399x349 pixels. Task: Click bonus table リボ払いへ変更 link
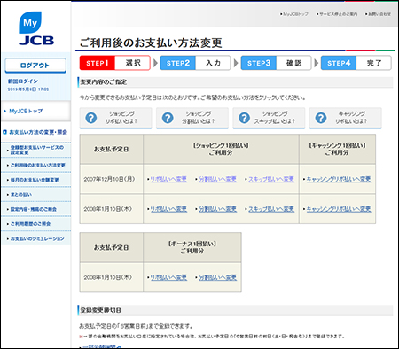(x=168, y=277)
